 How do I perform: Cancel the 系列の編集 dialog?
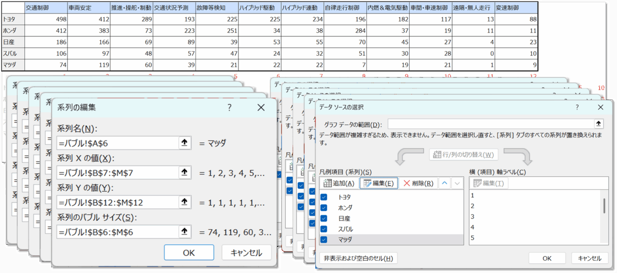coord(246,253)
